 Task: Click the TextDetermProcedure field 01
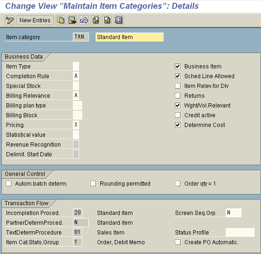click(x=78, y=232)
